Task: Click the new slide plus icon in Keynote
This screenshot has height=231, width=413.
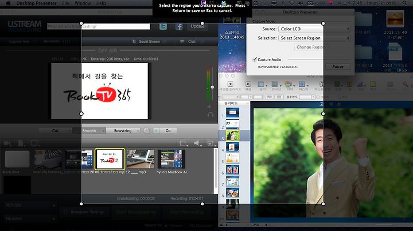Action: click(x=230, y=84)
